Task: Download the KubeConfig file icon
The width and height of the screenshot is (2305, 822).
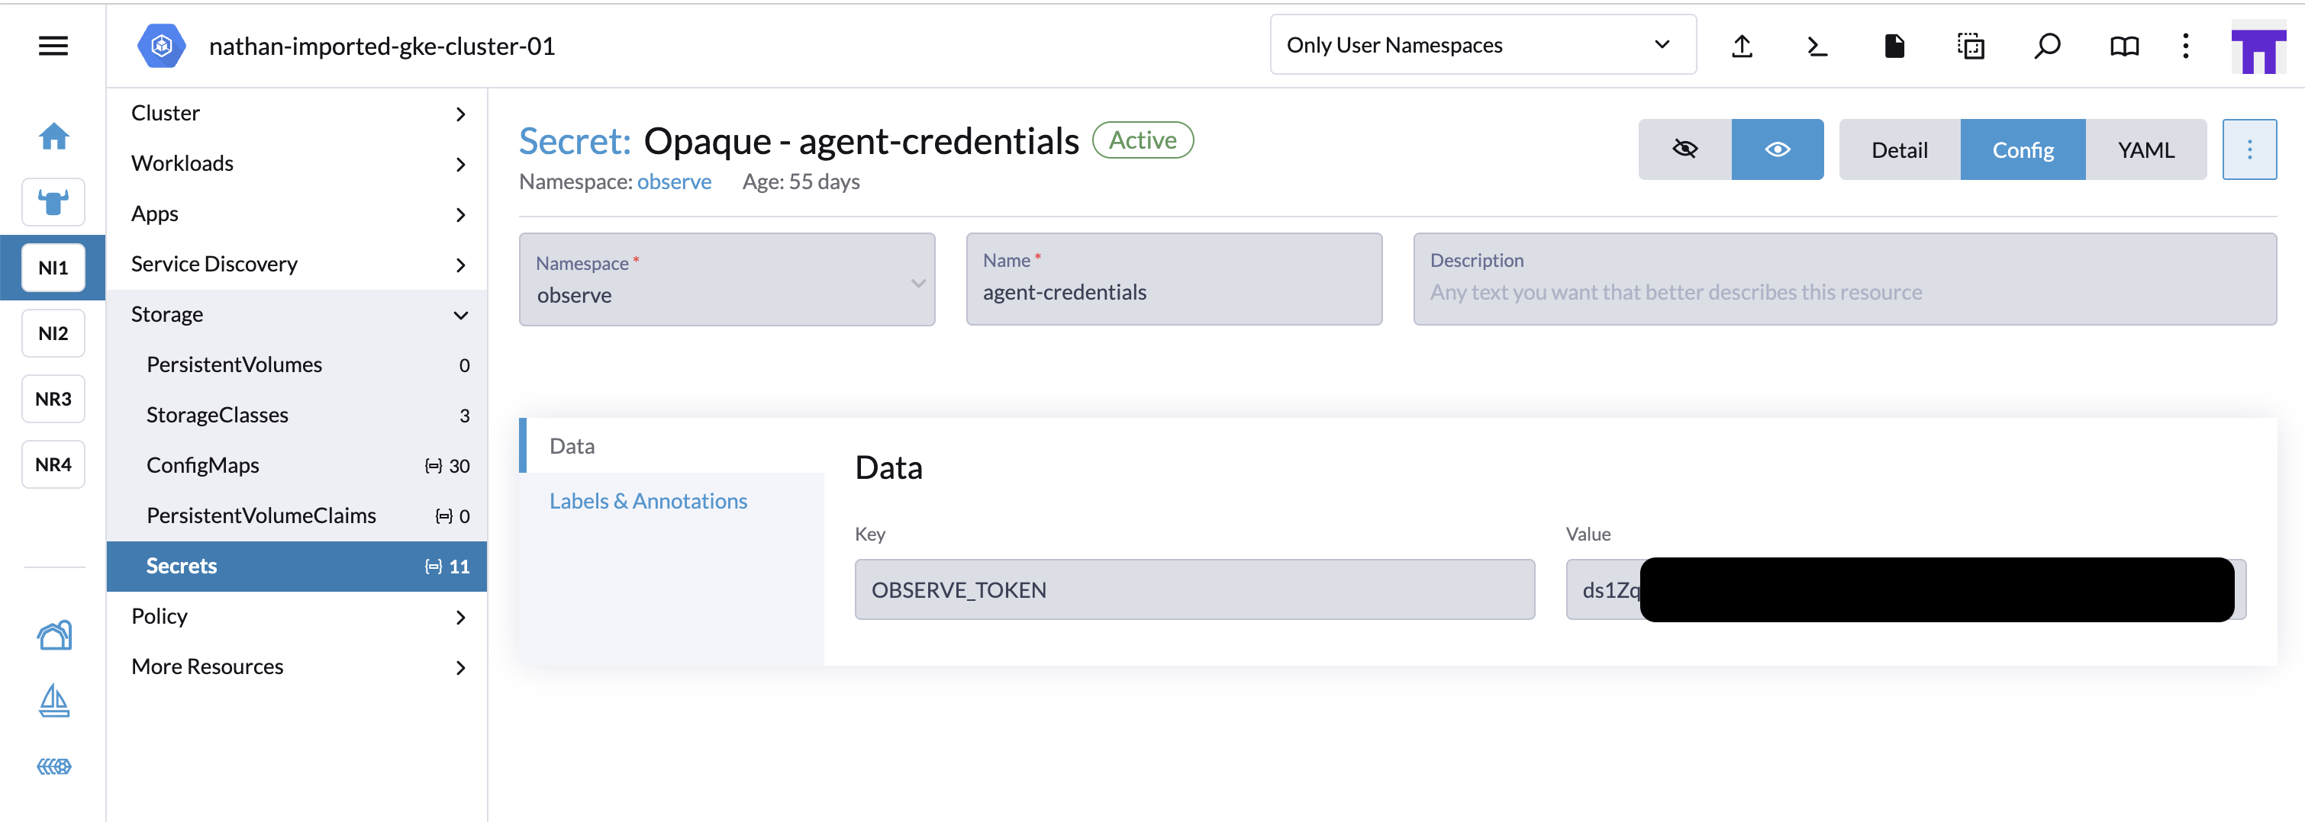Action: (1894, 46)
